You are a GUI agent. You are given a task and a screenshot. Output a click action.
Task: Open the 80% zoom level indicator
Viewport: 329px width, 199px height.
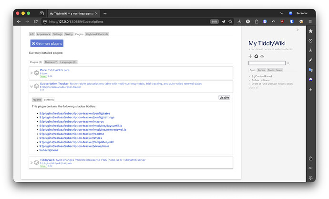pos(214,21)
